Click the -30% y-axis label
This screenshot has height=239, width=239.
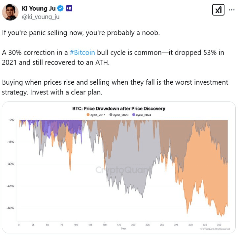(x=10, y=164)
